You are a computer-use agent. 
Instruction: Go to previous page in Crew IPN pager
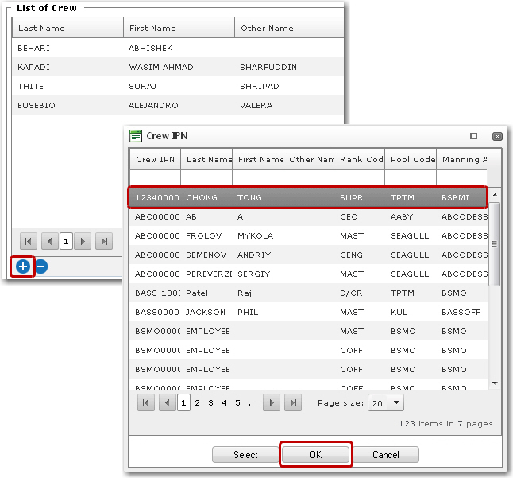pos(167,403)
